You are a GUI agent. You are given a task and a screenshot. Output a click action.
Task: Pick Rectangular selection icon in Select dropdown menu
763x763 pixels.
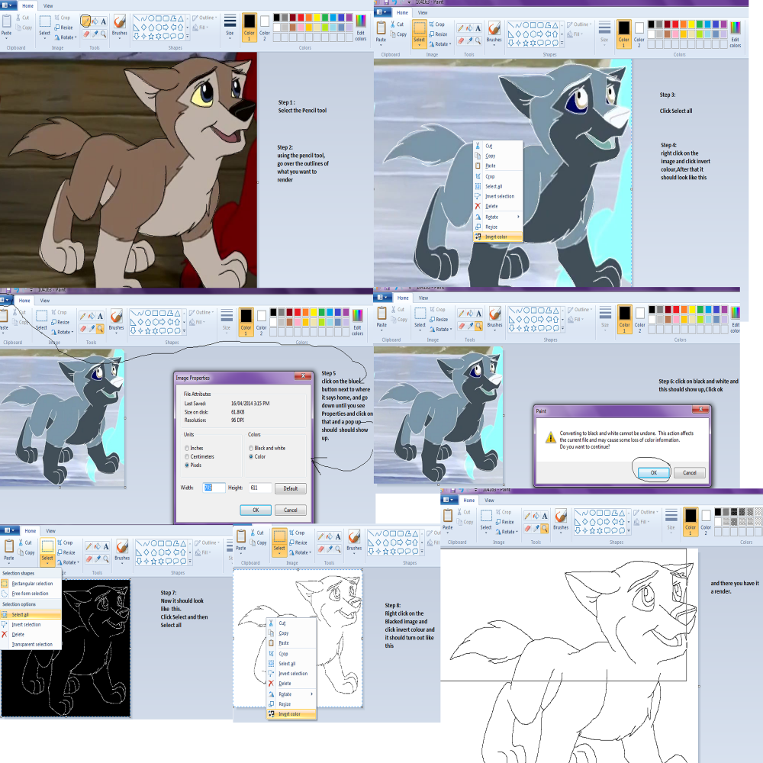click(5, 584)
